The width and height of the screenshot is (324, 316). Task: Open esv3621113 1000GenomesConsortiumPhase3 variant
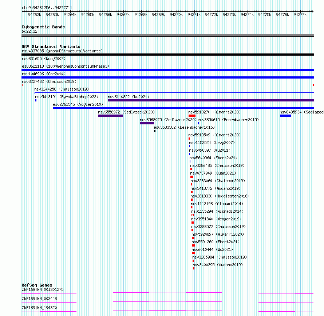(66, 66)
